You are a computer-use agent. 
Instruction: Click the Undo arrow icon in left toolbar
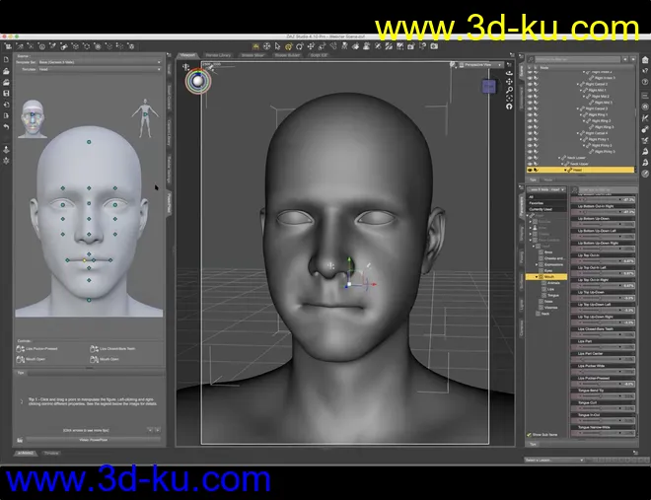coord(7,127)
